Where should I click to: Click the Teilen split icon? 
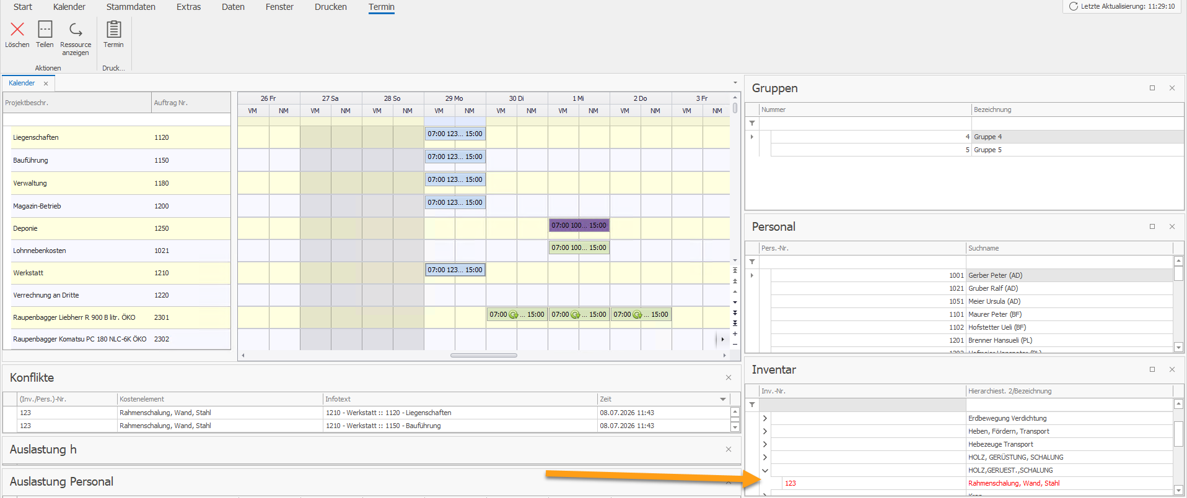point(45,29)
